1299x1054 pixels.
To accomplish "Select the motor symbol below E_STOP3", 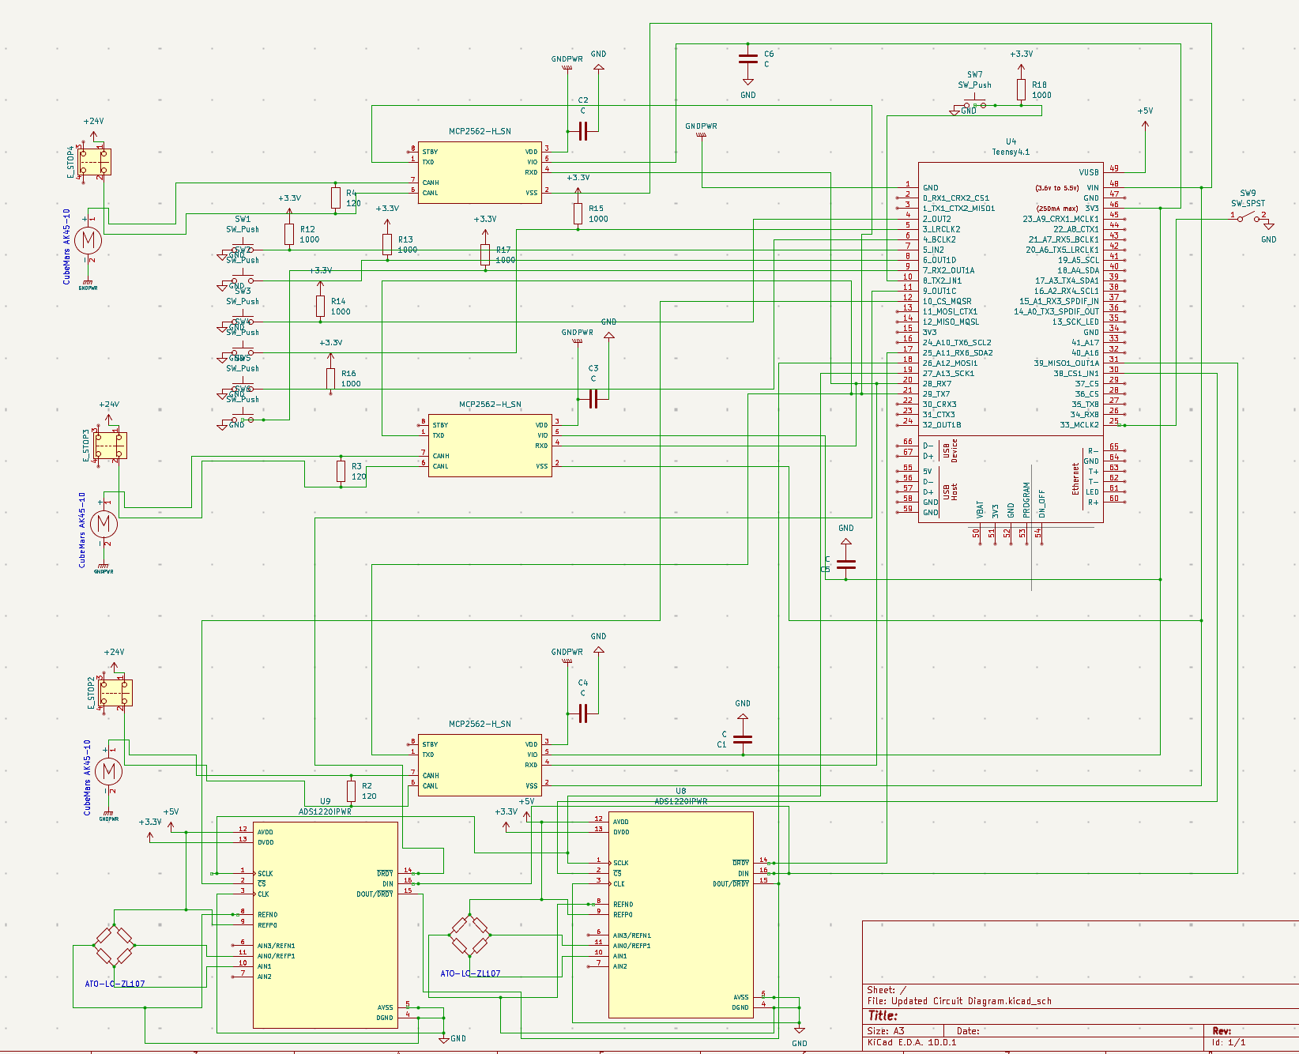I will 104,522.
